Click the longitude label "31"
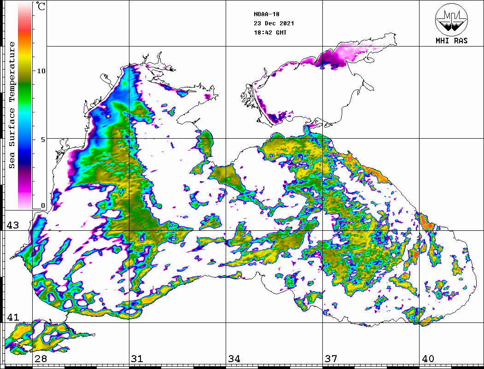This screenshot has height=369, width=484. coord(137,359)
